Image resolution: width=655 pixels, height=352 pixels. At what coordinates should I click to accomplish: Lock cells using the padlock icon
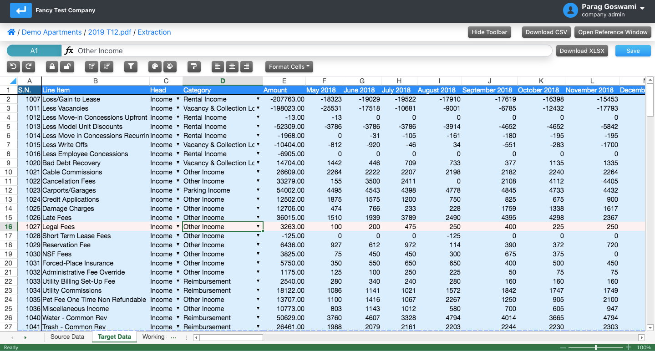51,66
